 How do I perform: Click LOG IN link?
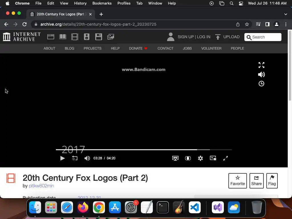pyautogui.click(x=204, y=37)
